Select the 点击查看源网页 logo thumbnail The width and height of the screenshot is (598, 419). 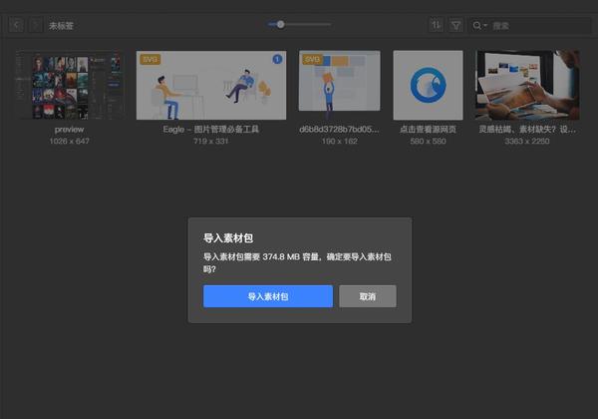pos(428,85)
